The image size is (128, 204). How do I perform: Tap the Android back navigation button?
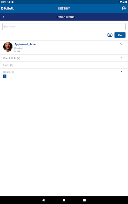coord(44,200)
